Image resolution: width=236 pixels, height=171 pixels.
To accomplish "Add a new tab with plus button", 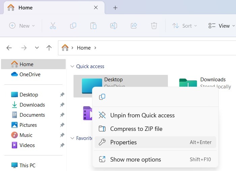I will click(x=115, y=7).
